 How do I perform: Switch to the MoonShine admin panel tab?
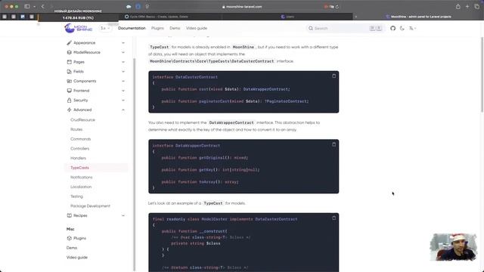tap(418, 17)
